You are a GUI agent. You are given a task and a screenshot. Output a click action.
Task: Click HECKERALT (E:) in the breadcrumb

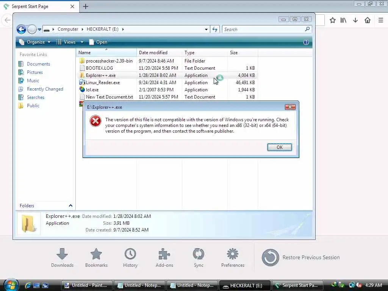(x=102, y=29)
